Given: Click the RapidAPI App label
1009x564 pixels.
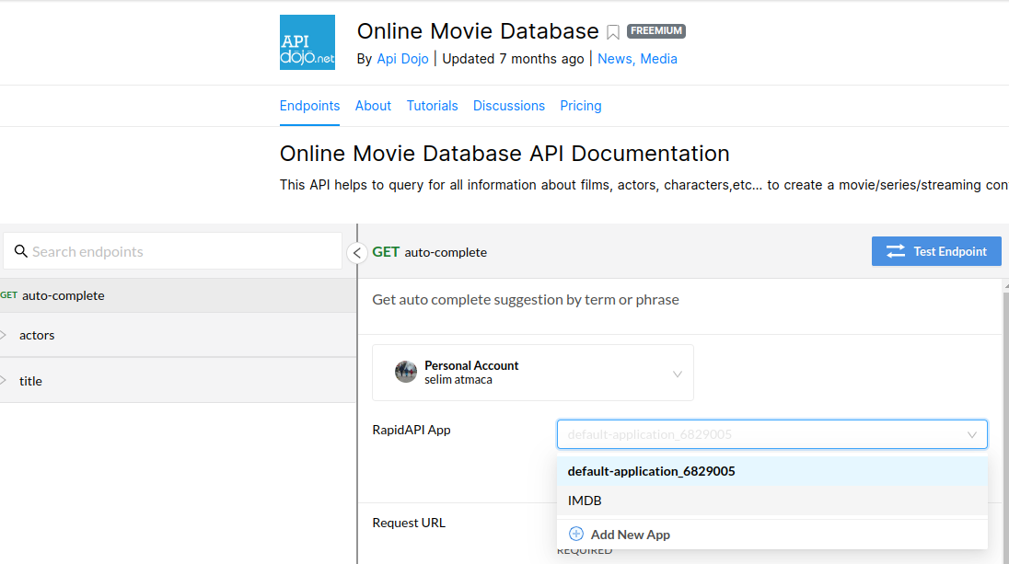Looking at the screenshot, I should click(x=412, y=430).
